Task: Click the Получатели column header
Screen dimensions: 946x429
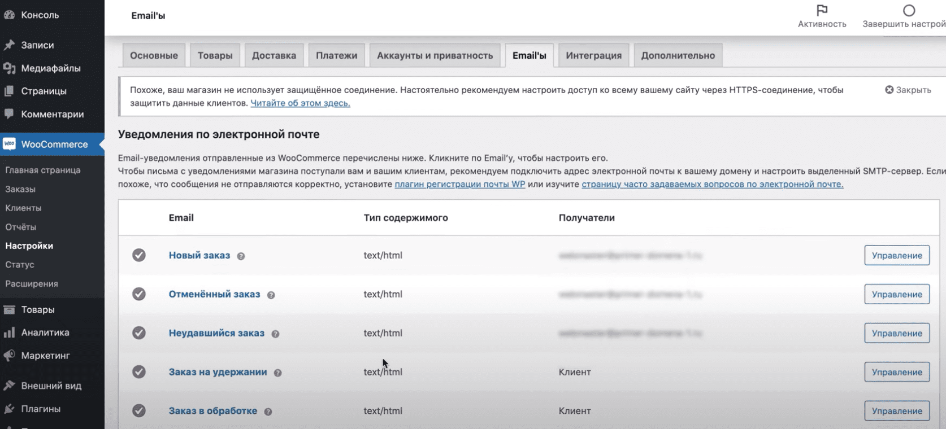Action: [x=587, y=218]
